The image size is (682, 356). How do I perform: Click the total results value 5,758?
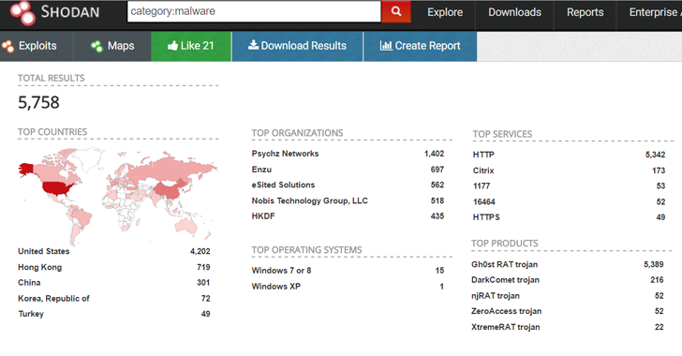(x=38, y=103)
